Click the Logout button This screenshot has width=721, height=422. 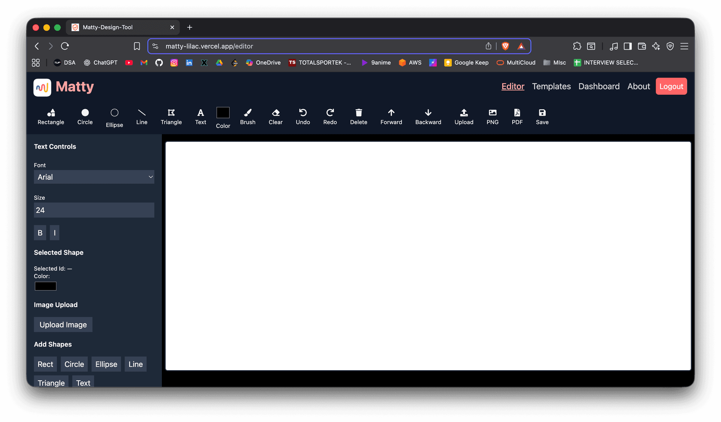671,86
